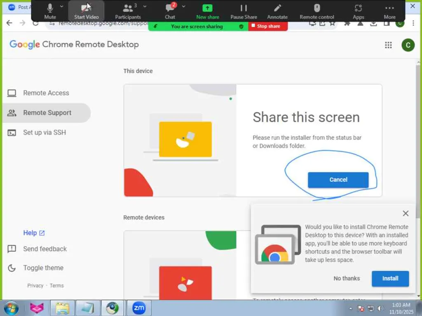Image resolution: width=422 pixels, height=316 pixels.
Task: Click the taskbar clock showing 1:03 AM
Action: click(x=401, y=309)
